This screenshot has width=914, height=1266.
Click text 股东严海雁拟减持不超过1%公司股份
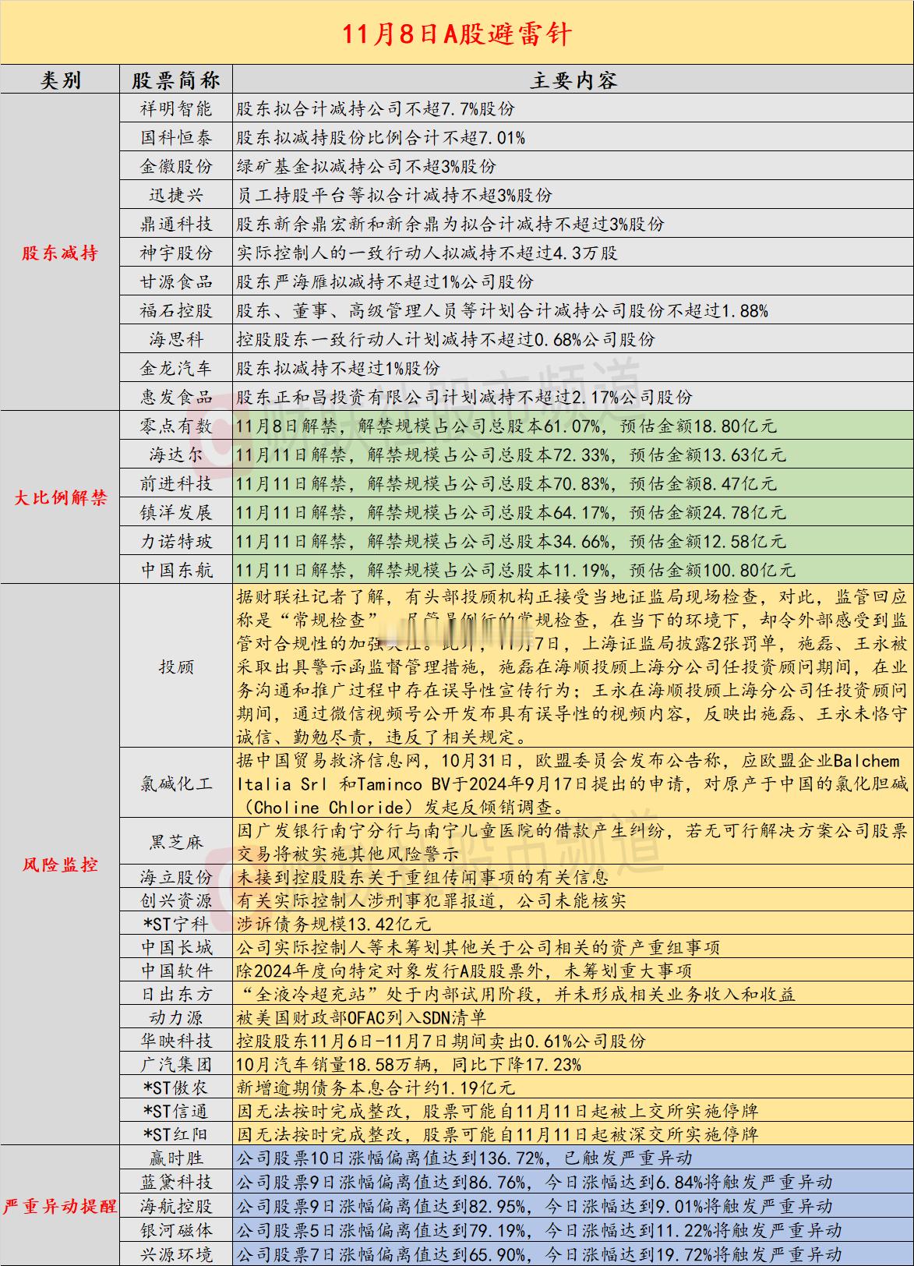(385, 281)
